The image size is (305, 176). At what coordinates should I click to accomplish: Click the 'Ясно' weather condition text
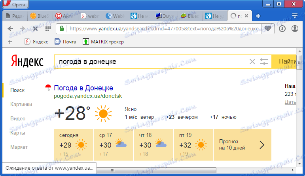pos(131,109)
